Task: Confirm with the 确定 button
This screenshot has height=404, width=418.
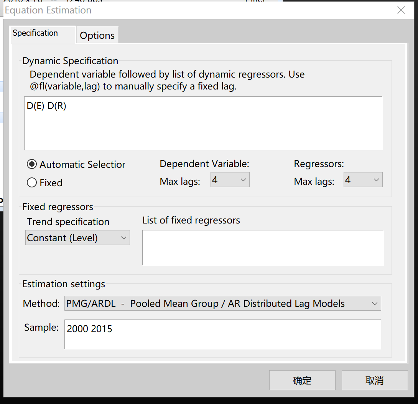Action: point(302,380)
